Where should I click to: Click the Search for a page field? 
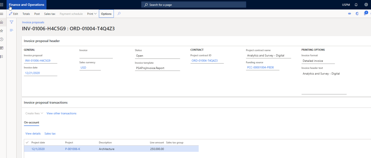tap(194, 5)
